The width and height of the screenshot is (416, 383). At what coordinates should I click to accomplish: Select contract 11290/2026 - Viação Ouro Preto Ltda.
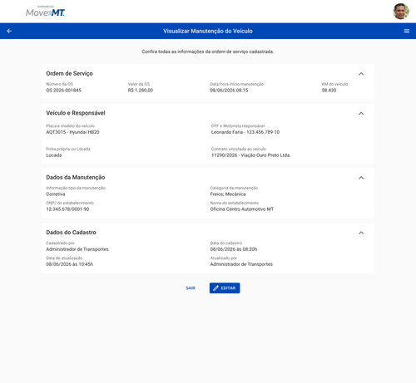[250, 155]
